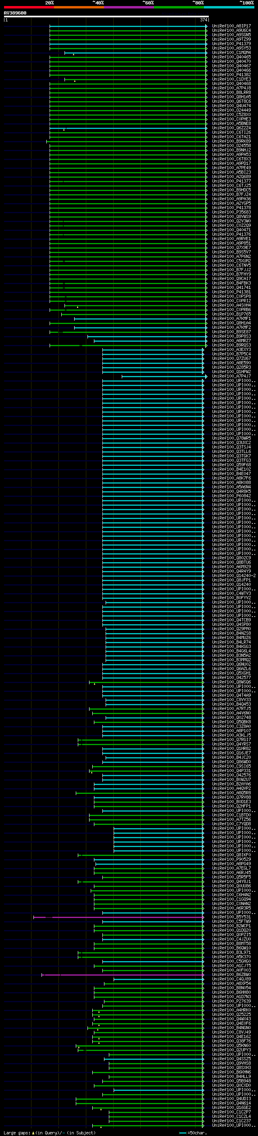Open hit UniRef100_B5Y531
The width and height of the screenshot is (258, 1136).
coord(231,917)
